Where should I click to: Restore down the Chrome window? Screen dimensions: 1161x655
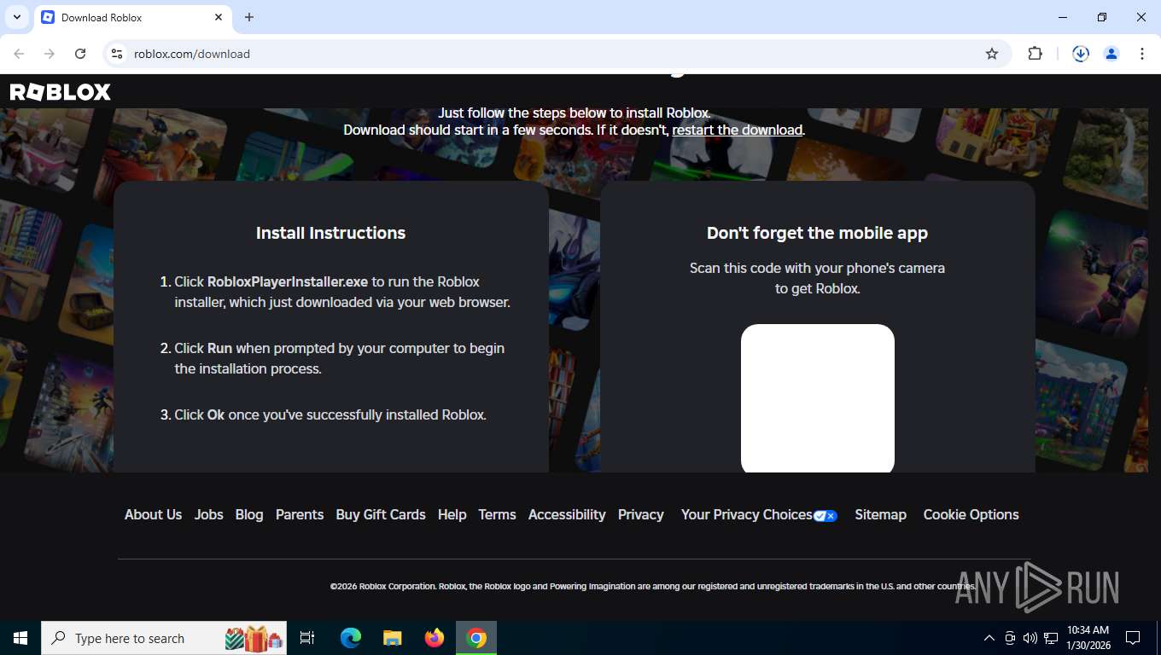click(1102, 17)
